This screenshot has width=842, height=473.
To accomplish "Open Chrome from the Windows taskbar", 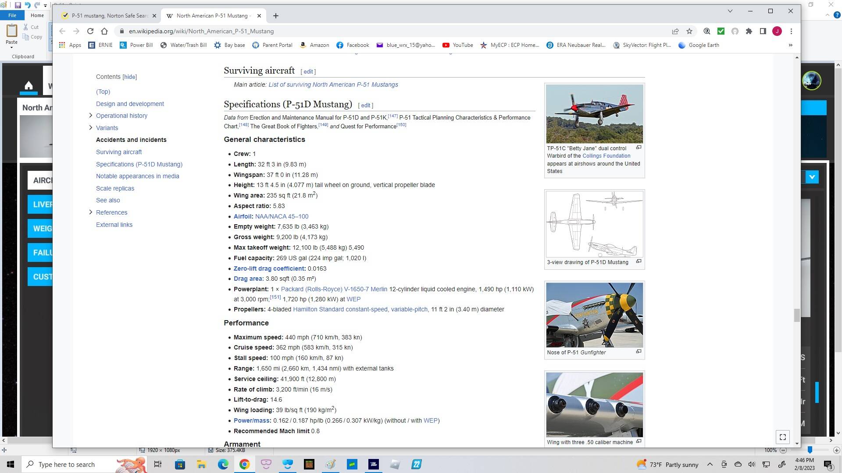I will coord(244,464).
